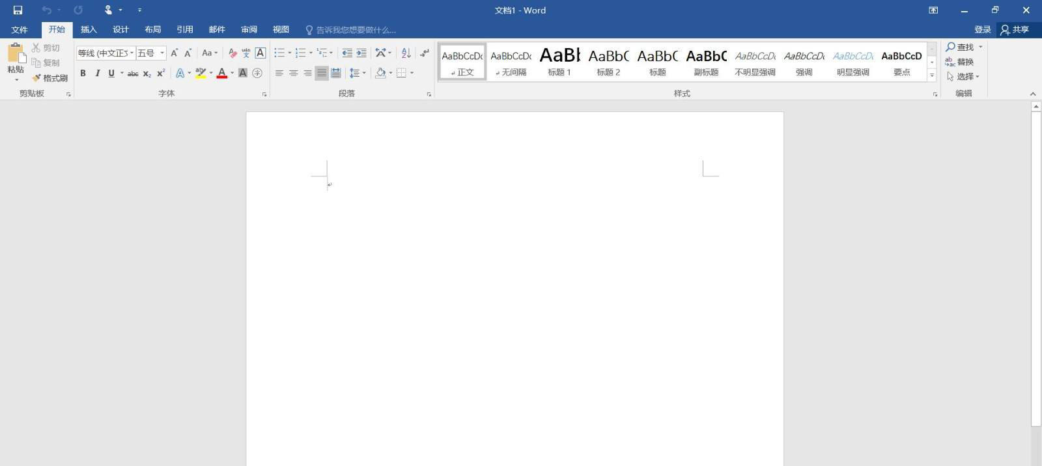Align text left
1042x466 pixels.
[279, 73]
